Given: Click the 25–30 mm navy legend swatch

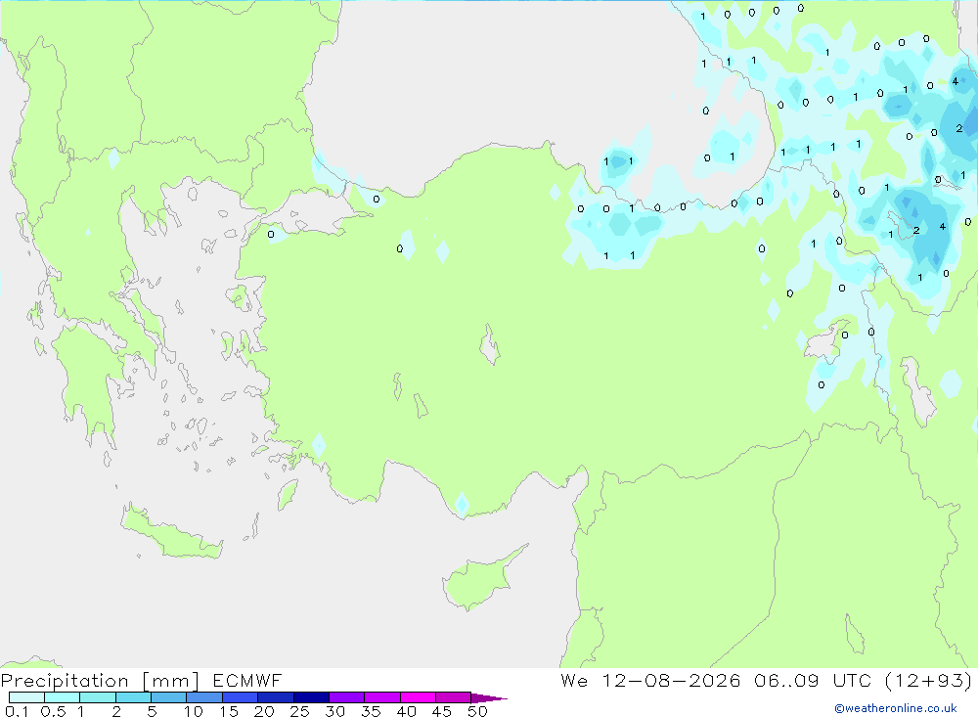Looking at the screenshot, I should [x=311, y=697].
